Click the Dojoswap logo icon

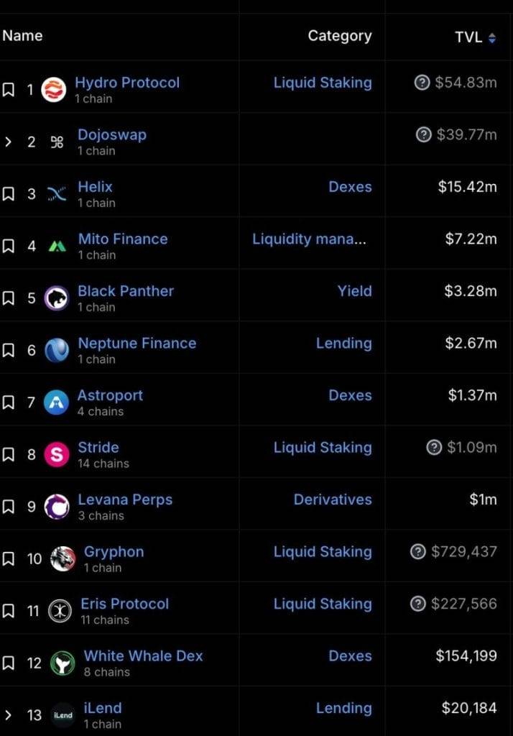[x=57, y=142]
